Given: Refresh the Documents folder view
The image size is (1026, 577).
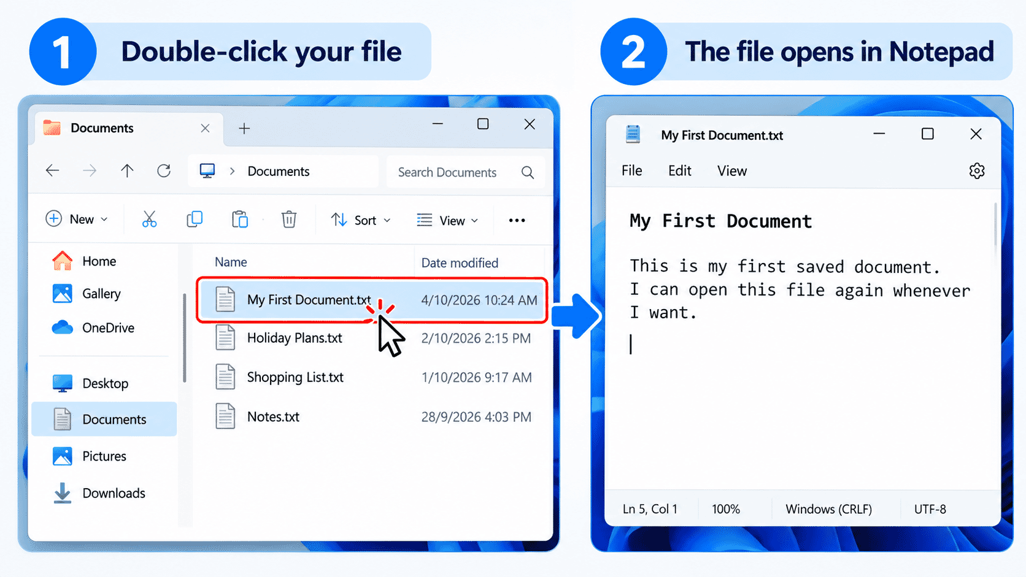Looking at the screenshot, I should (164, 170).
